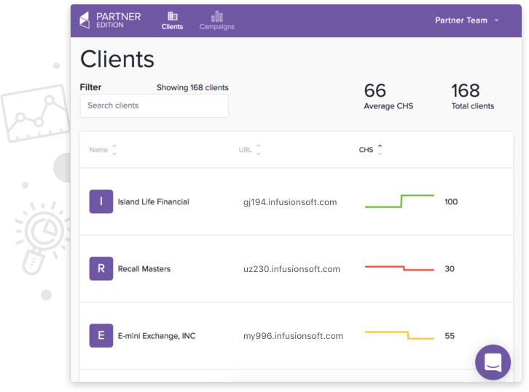Click the E-mini Exchange avatar icon
529x392 pixels.
(101, 336)
